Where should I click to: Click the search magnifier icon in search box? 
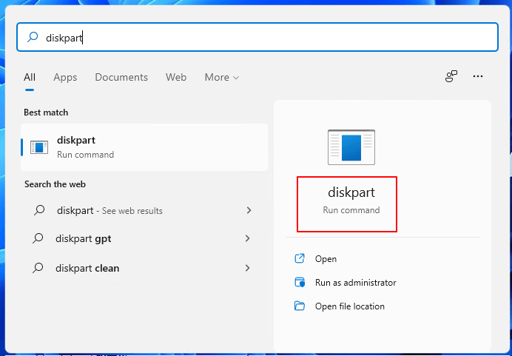click(x=33, y=37)
